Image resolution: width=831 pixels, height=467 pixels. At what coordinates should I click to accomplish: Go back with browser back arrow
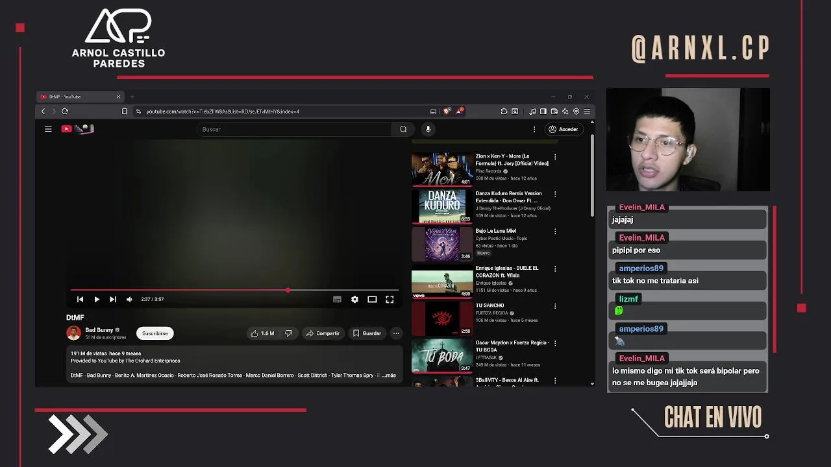point(43,112)
